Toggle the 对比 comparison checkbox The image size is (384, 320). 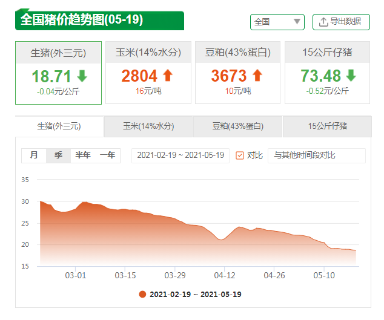click(240, 155)
